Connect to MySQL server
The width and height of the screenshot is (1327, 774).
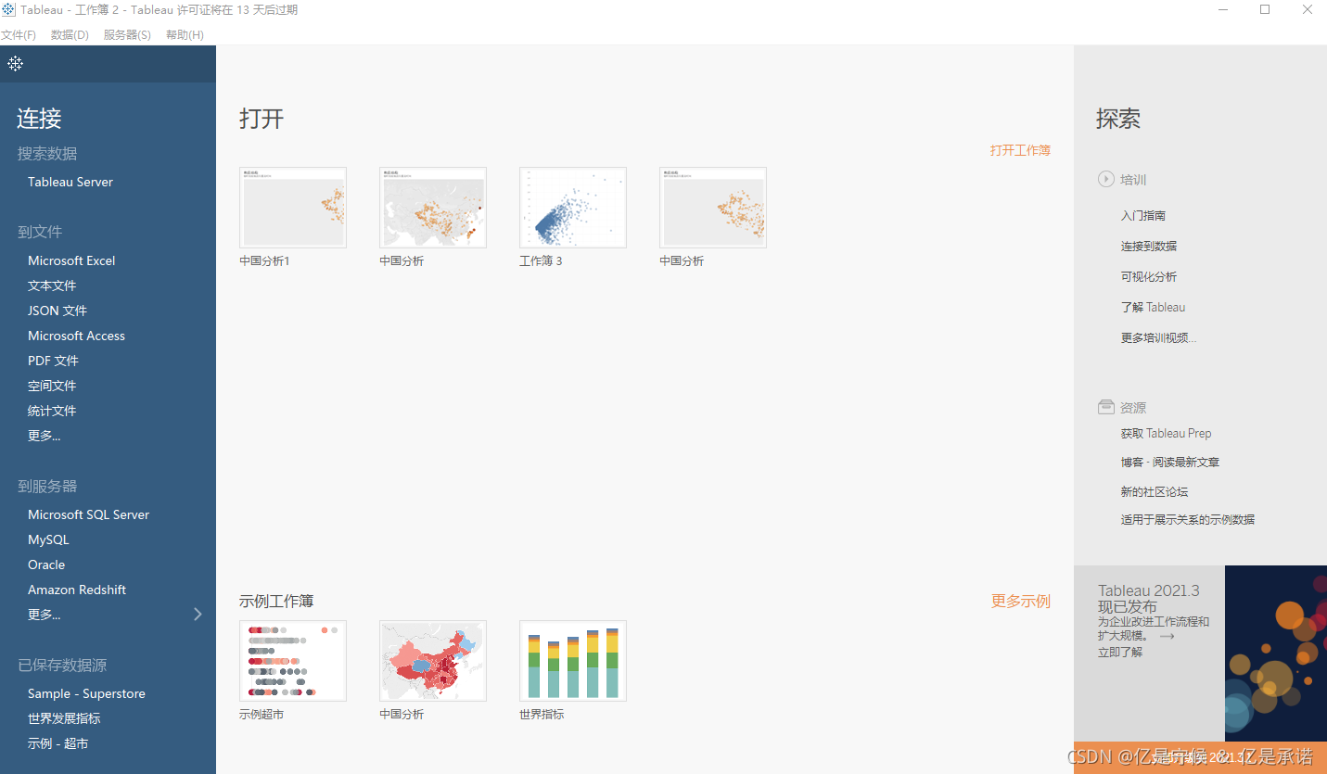[x=48, y=539]
